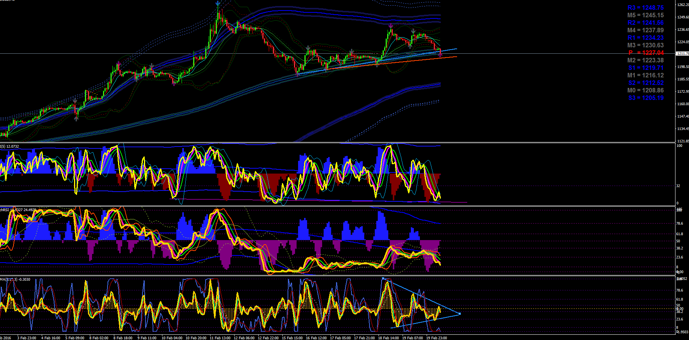This screenshot has height=340, width=689.
Task: Click the 1211.78 current price marker
Action: (683, 54)
